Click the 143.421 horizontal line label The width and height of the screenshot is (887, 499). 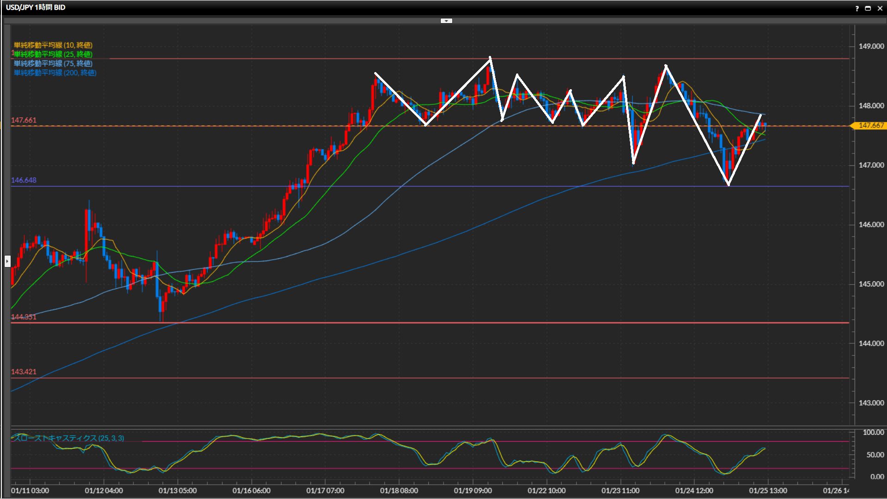24,372
